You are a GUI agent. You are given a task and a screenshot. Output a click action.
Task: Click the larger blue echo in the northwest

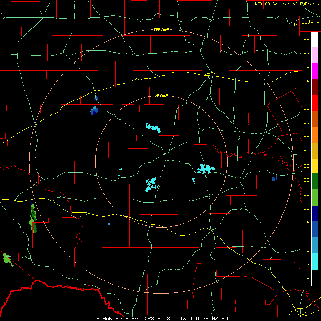(95, 111)
